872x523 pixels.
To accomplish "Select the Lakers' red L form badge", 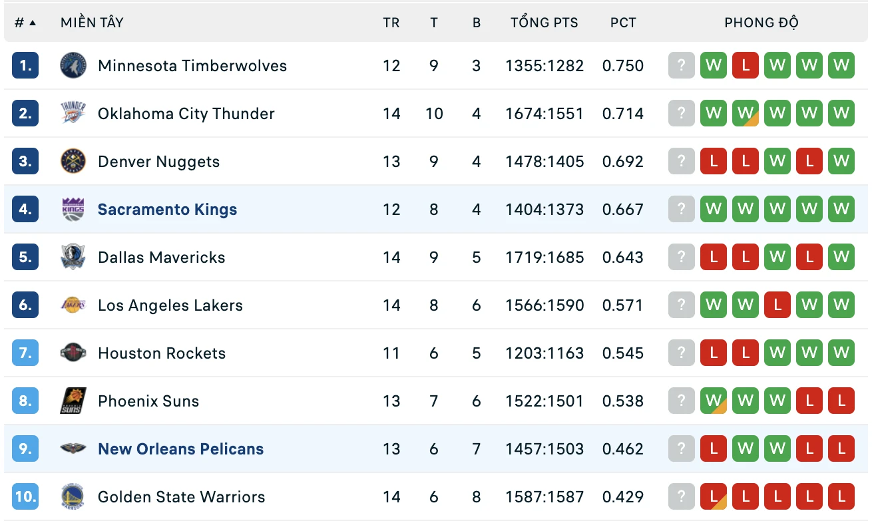I will 777,305.
